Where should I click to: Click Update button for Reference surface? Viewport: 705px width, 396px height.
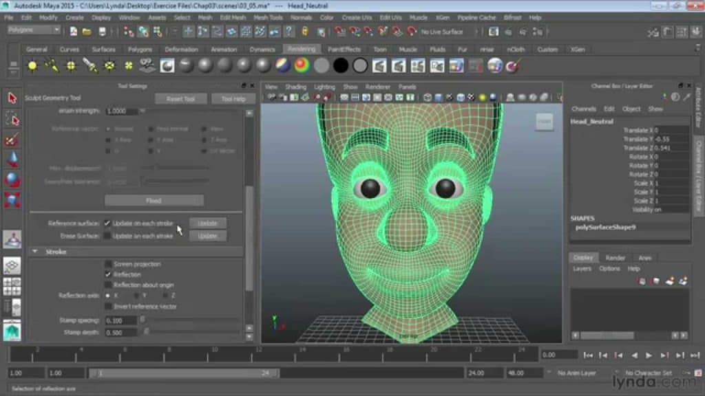[207, 223]
